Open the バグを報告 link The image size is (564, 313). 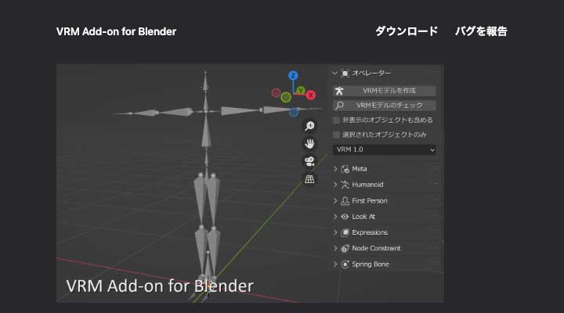click(x=481, y=31)
